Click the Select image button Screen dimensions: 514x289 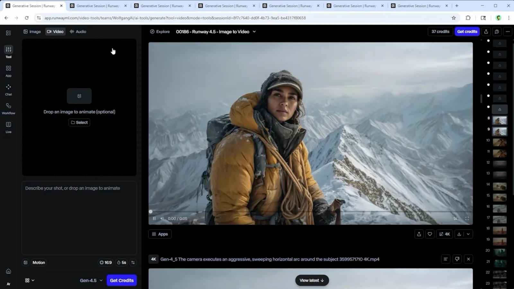click(79, 122)
